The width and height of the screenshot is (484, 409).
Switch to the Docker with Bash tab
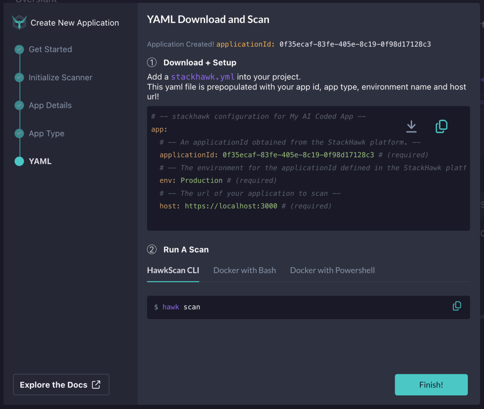pyautogui.click(x=245, y=270)
